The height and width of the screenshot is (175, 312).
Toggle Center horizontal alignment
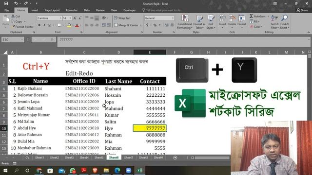[92, 25]
